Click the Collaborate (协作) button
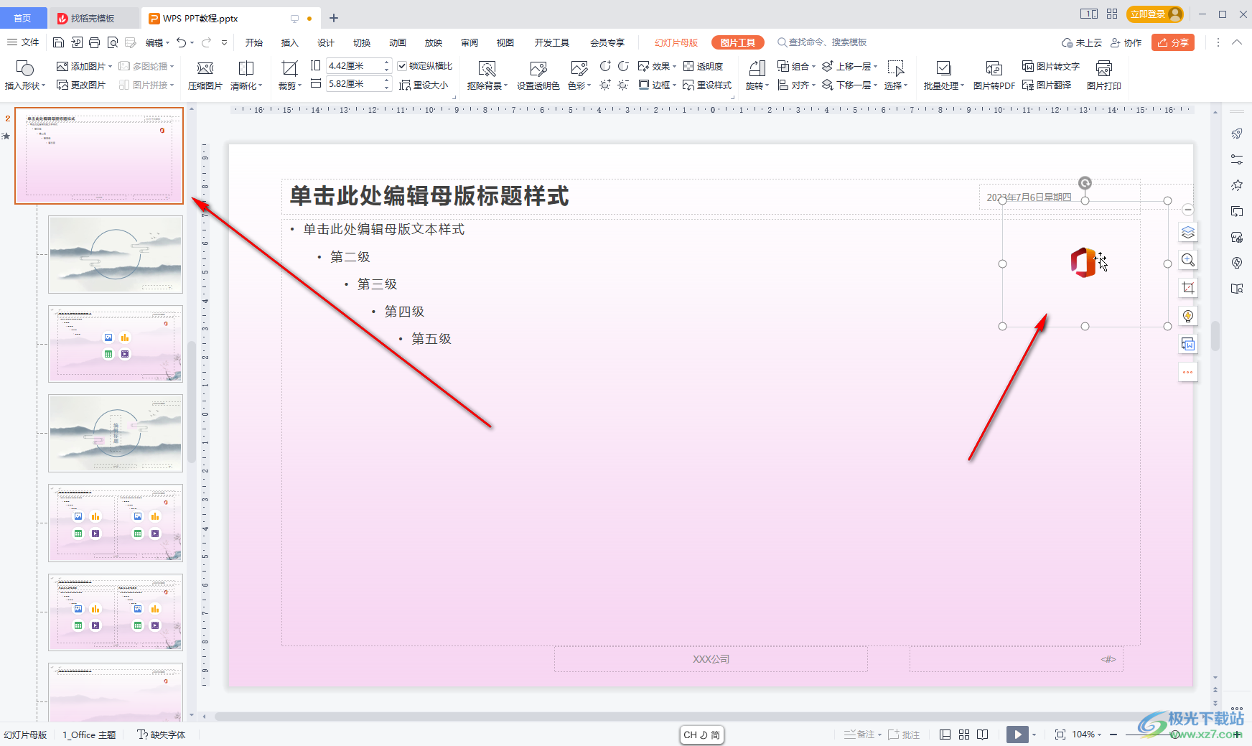 click(1126, 42)
